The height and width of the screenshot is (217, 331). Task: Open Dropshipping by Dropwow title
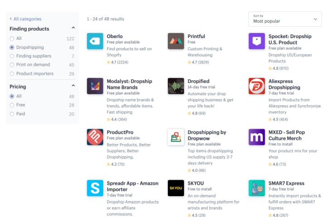coord(207,135)
